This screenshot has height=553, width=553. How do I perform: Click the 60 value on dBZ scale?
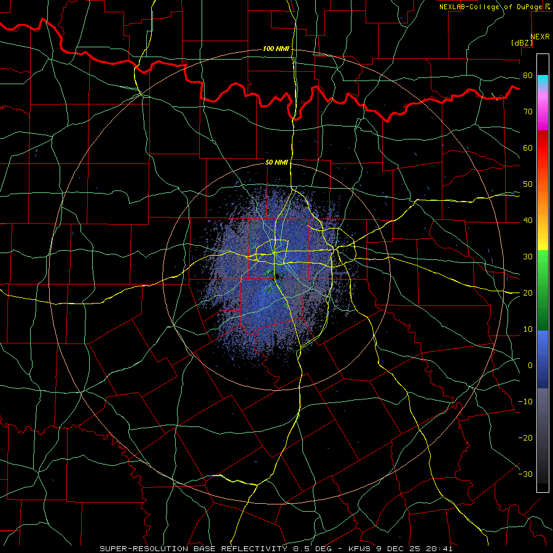(x=528, y=147)
